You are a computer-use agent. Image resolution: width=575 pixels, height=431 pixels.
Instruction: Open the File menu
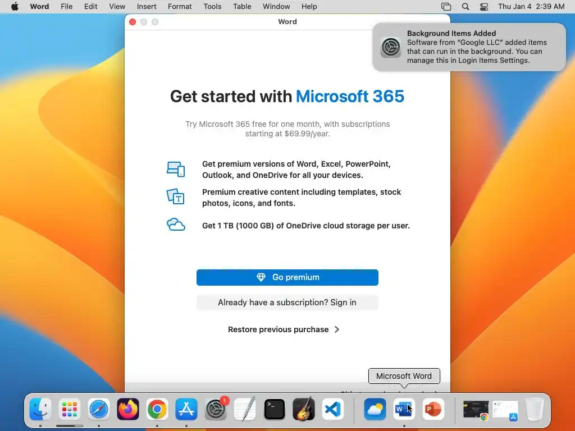(x=66, y=7)
